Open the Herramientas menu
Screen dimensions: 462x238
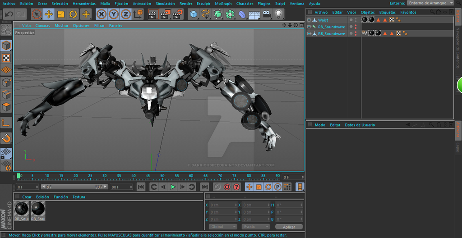[x=84, y=4]
